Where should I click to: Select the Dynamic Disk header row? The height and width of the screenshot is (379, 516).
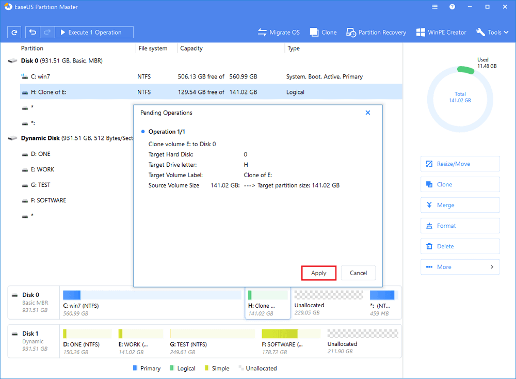pos(70,138)
